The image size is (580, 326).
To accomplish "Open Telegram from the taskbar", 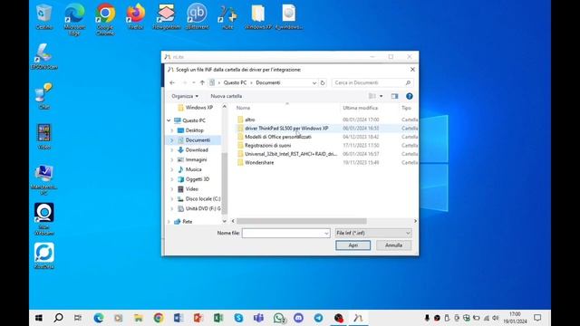I will pyautogui.click(x=318, y=318).
